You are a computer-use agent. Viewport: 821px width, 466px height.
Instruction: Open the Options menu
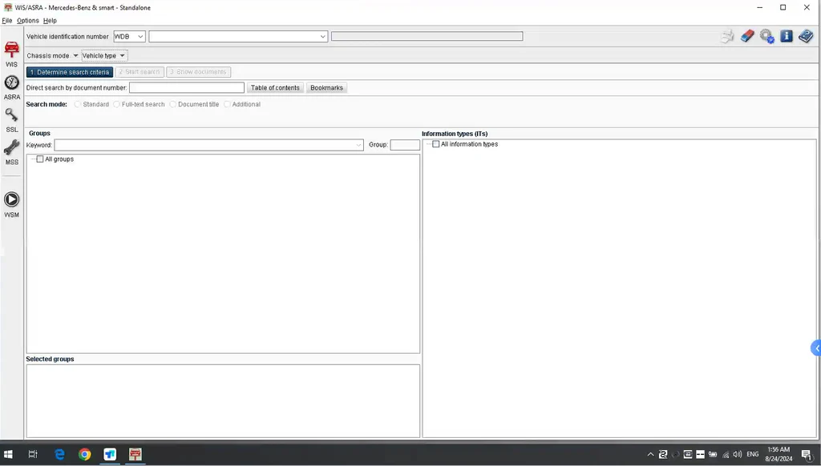(x=27, y=21)
